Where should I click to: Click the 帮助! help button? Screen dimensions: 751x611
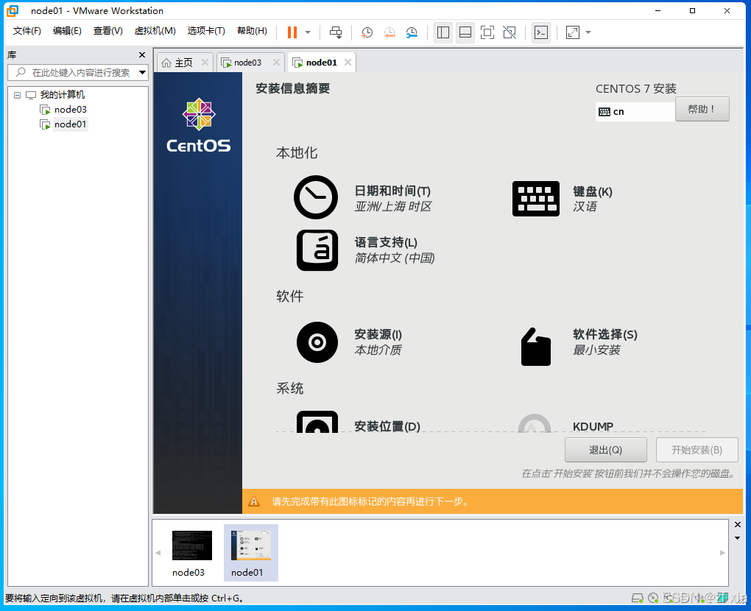702,109
